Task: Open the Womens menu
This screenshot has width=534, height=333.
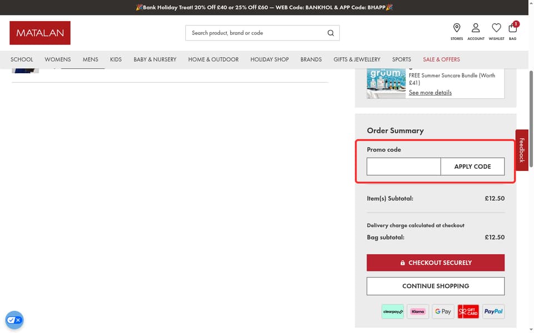Action: (x=57, y=59)
